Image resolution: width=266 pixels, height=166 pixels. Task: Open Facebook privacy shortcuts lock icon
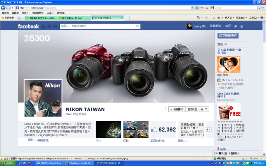236,27
